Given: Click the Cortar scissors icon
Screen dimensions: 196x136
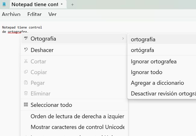Looking at the screenshot, I should click(26, 61).
